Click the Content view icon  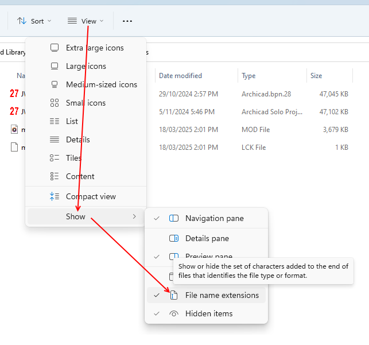point(55,176)
